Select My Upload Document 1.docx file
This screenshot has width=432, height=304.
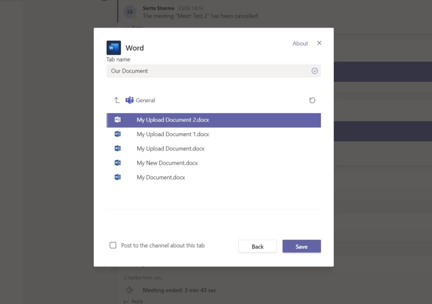pos(173,134)
